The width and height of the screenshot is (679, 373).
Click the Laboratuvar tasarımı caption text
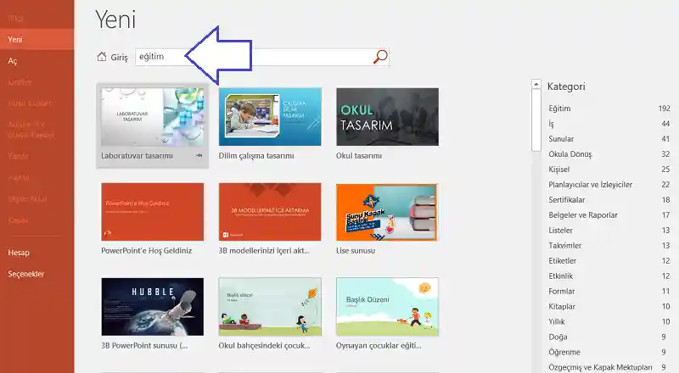click(137, 156)
